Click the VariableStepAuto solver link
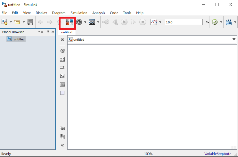This screenshot has width=238, height=157. point(218,154)
